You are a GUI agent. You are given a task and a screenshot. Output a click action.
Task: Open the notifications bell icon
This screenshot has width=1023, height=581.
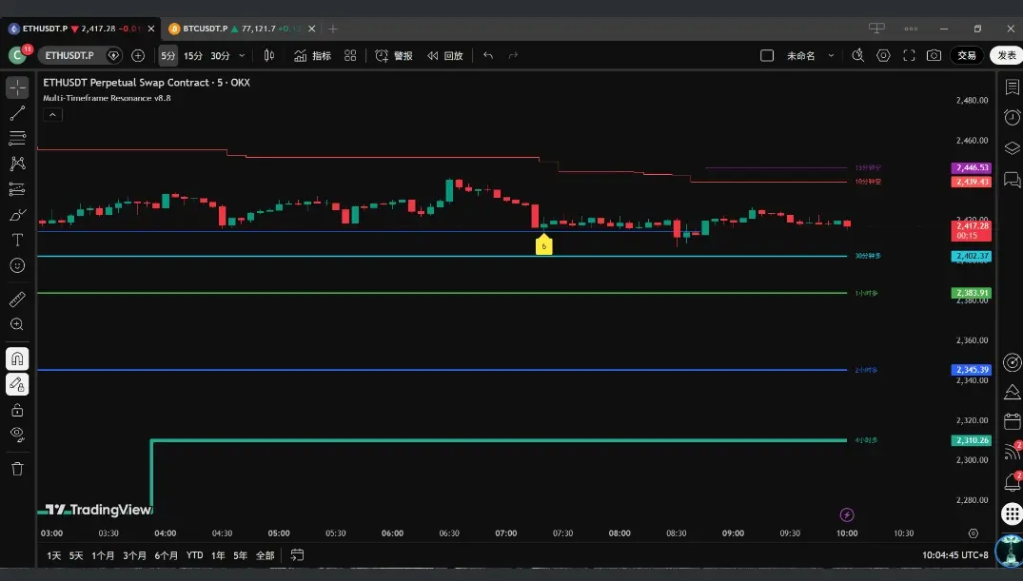click(1012, 482)
